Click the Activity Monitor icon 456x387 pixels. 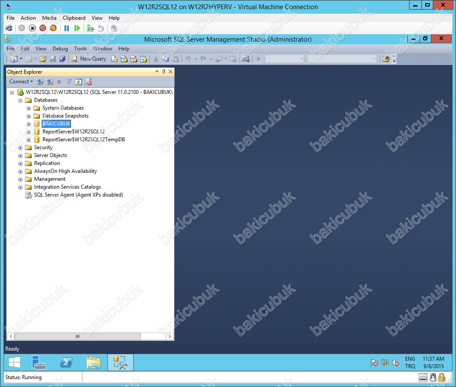[x=246, y=59]
